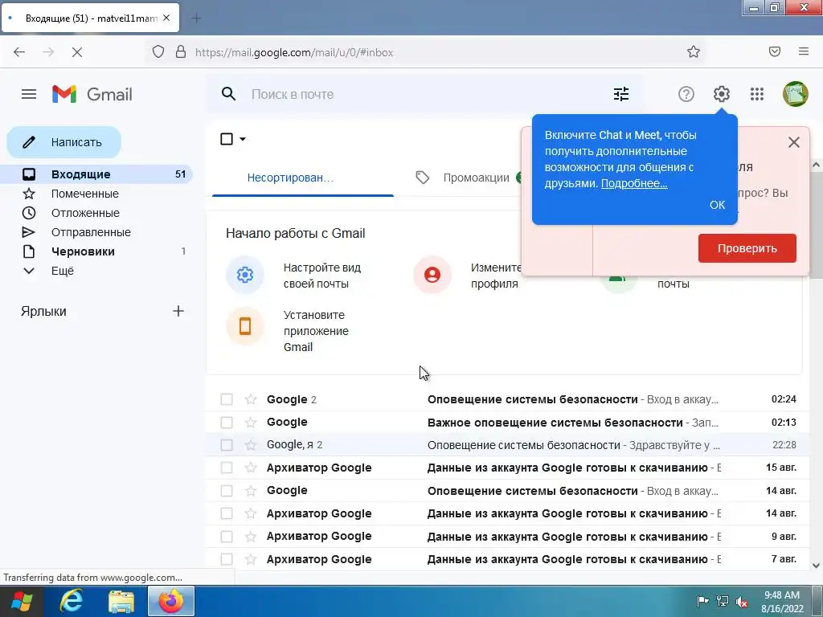Viewport: 823px width, 617px height.
Task: Show search options filter icon
Action: point(621,95)
